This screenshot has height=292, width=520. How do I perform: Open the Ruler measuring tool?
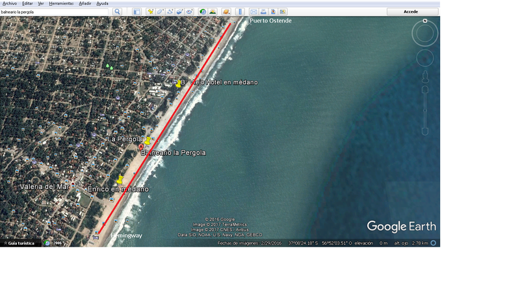240,12
